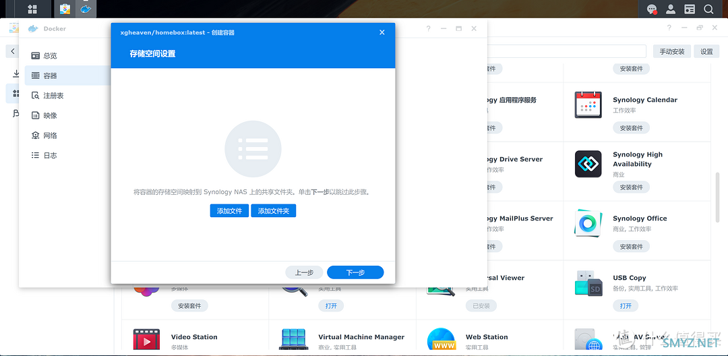Image resolution: width=728 pixels, height=356 pixels.
Task: Click the top-right 安装套件 button above Synology Calendar
Action: tap(631, 68)
